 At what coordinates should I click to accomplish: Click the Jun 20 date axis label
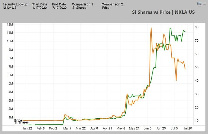(161, 128)
